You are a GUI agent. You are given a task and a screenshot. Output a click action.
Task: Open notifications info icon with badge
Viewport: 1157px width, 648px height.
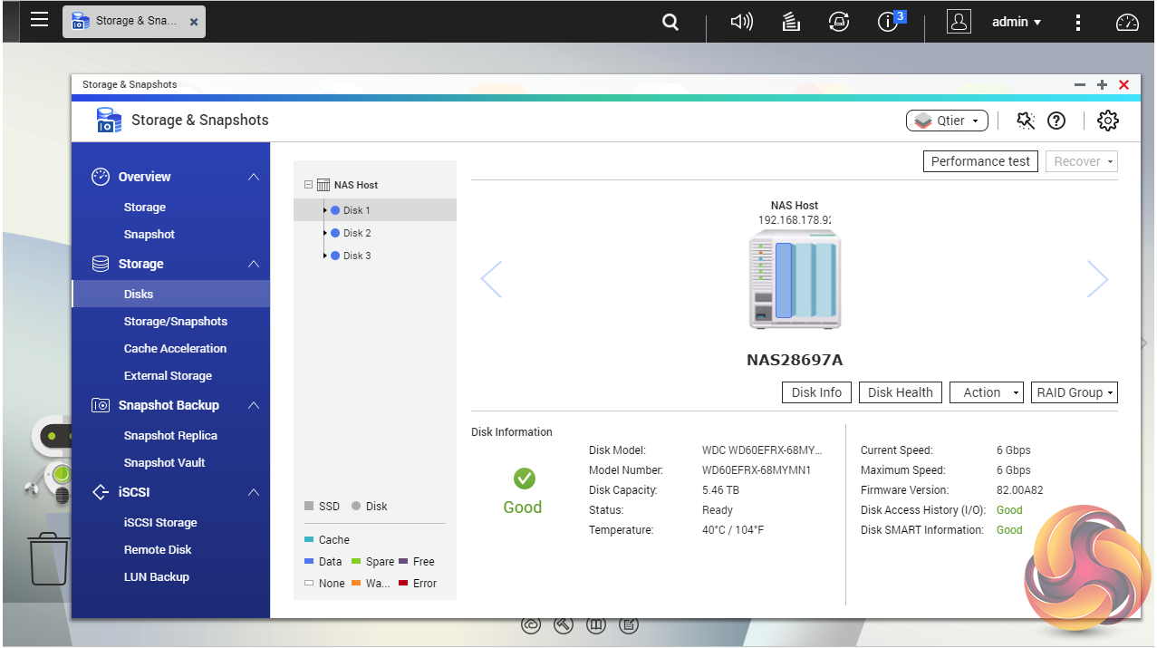click(889, 23)
